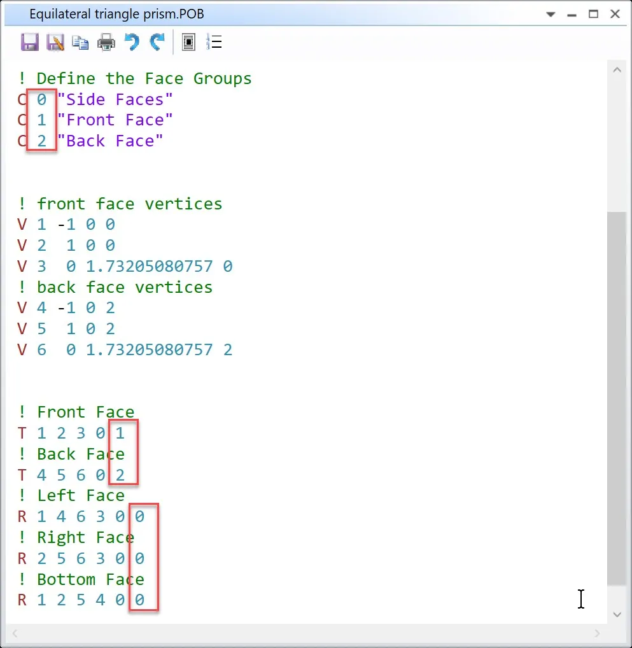The height and width of the screenshot is (648, 632).
Task: Place cursor in "Side Faces" text
Action: pyautogui.click(x=115, y=99)
